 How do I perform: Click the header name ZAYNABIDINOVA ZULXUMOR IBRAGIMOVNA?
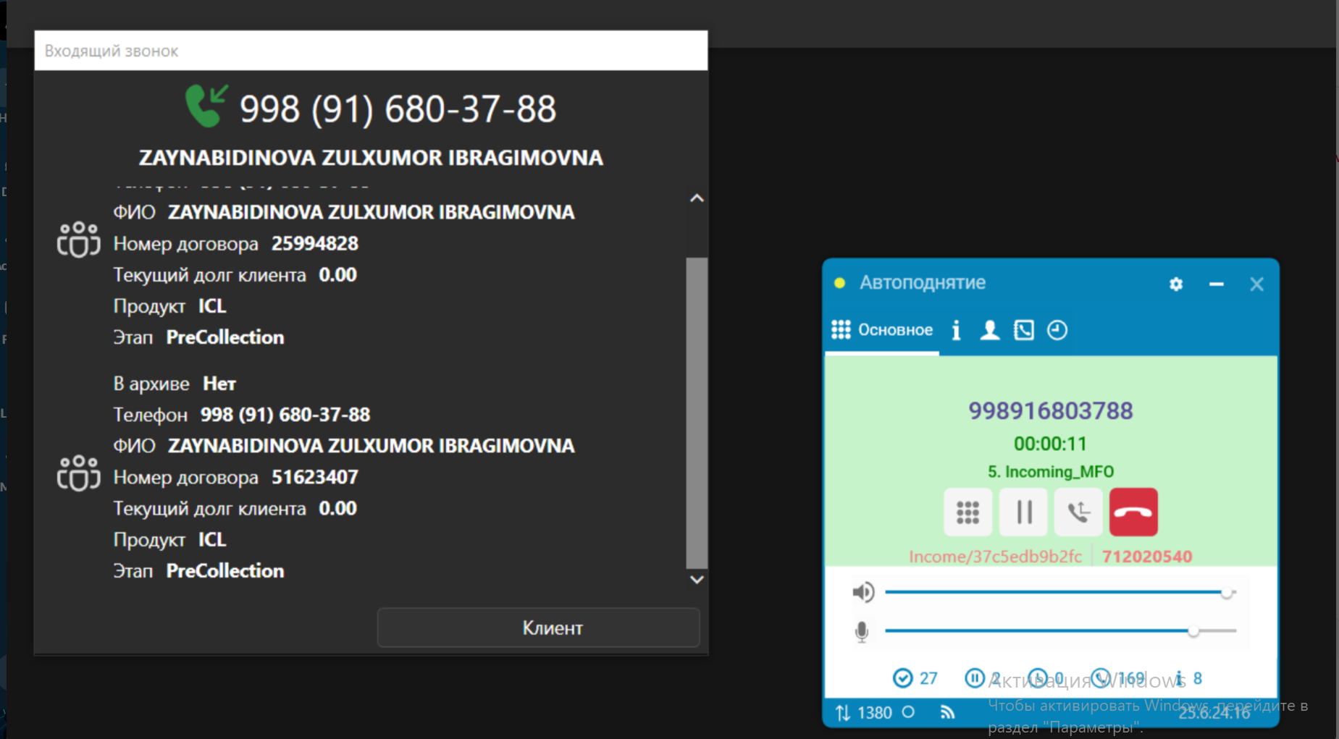coord(371,158)
